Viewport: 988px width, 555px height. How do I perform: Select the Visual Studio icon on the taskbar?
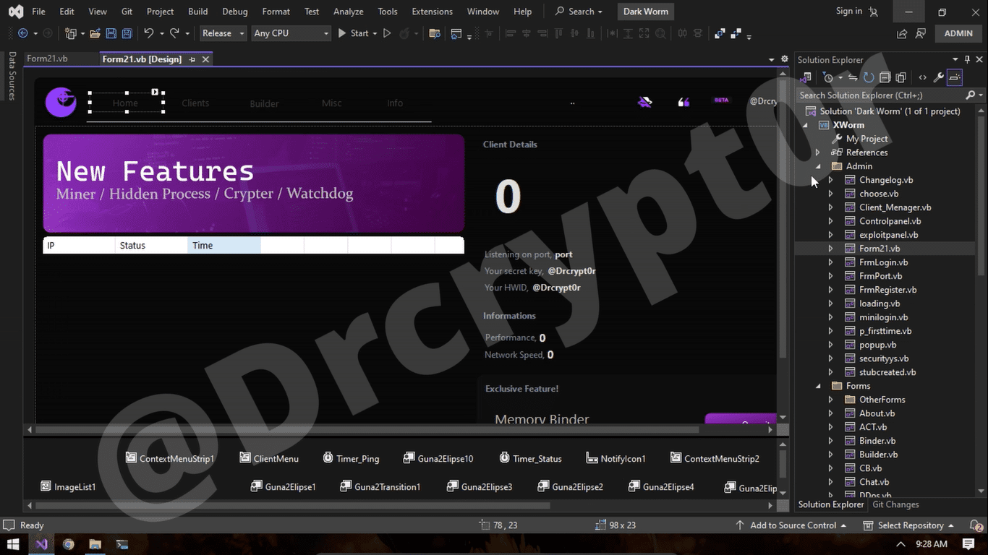pos(41,544)
